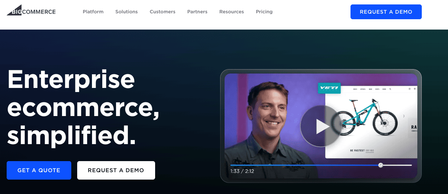
Task: Click the Get a Quote button
Action: point(39,170)
